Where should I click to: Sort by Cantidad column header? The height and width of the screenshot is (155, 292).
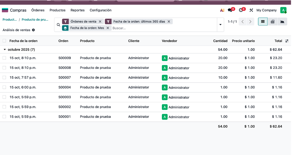coord(220,41)
